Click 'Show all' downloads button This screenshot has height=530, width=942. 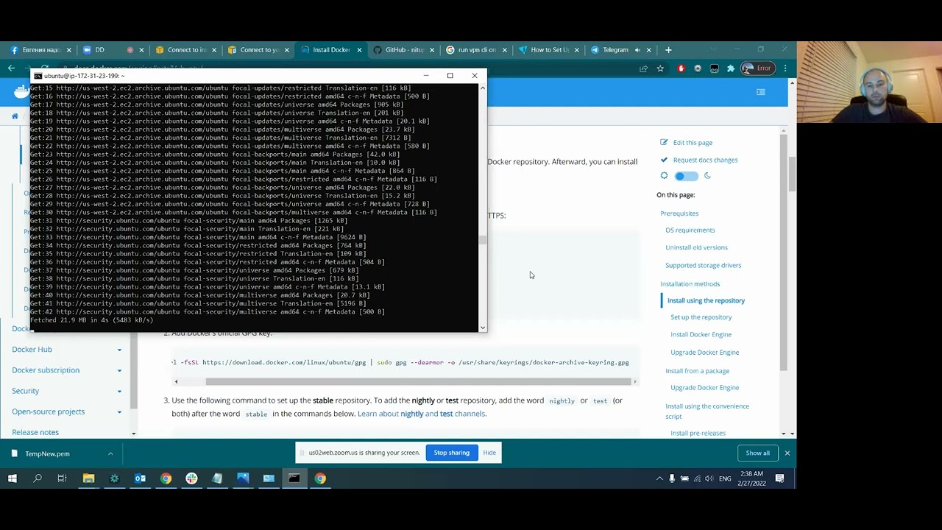pos(757,453)
